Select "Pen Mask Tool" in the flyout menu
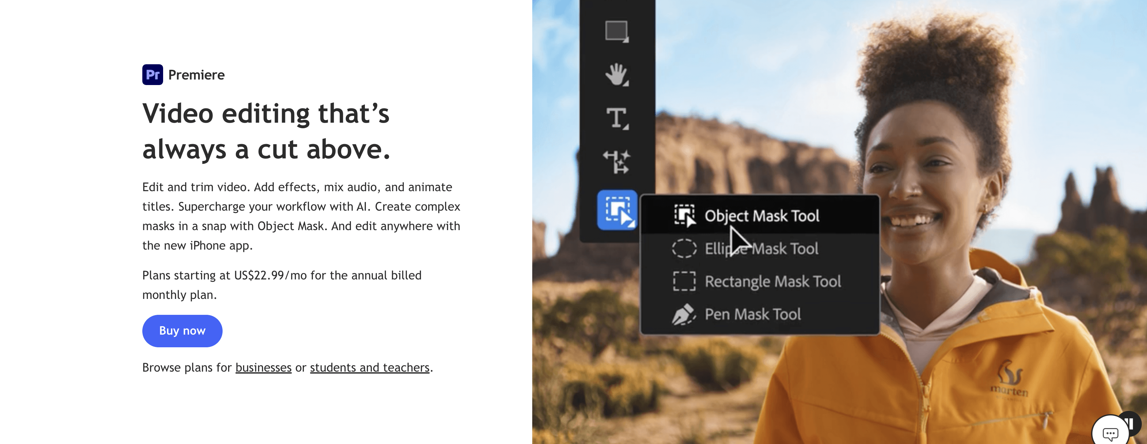This screenshot has width=1147, height=444. 753,314
